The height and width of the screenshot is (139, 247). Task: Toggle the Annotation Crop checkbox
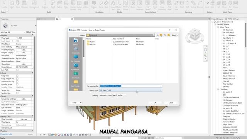(17, 81)
